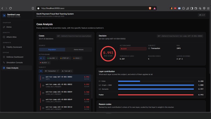
Task: Click the Simulation Console pulse icon
Action: pos(4,63)
